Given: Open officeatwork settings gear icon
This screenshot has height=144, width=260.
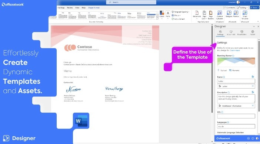Looking at the screenshot, I should tap(248, 138).
